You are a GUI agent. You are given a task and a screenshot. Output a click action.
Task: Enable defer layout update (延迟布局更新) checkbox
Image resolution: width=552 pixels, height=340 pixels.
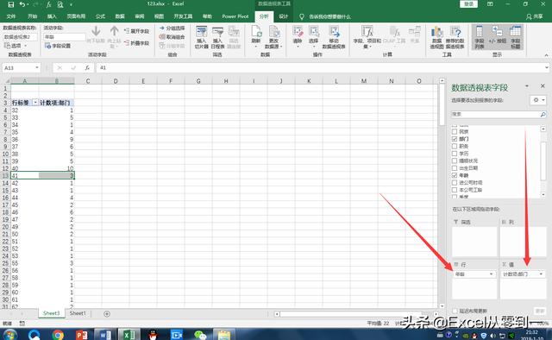(x=455, y=311)
